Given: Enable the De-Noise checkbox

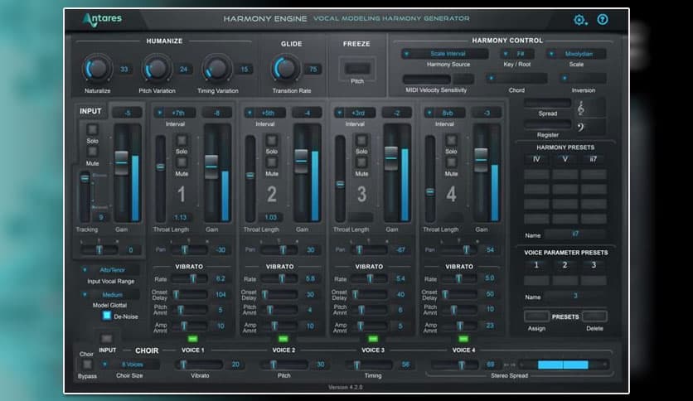Looking at the screenshot, I should point(106,316).
